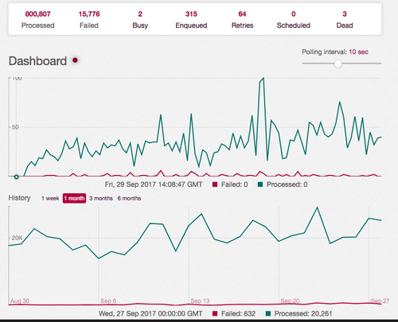This screenshot has height=322, width=398.
Task: Click the red live poll status dot
Action: coord(76,60)
